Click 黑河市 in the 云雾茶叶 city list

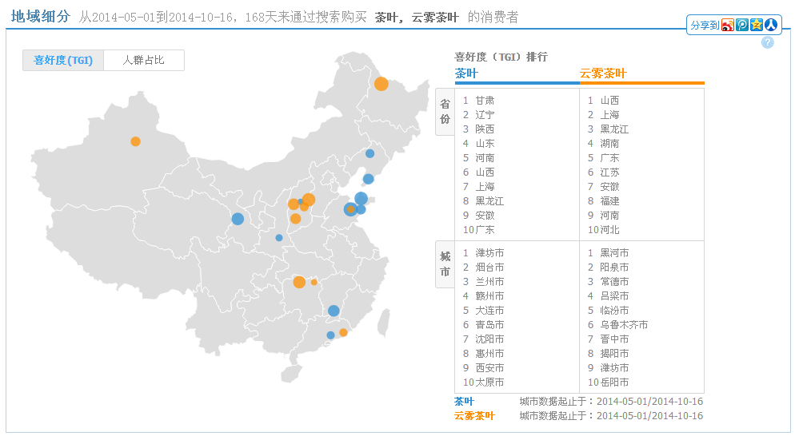pos(614,252)
